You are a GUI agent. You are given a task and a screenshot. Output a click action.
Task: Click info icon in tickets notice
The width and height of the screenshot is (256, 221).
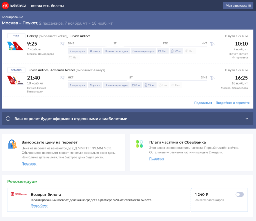pyautogui.click(x=8, y=119)
